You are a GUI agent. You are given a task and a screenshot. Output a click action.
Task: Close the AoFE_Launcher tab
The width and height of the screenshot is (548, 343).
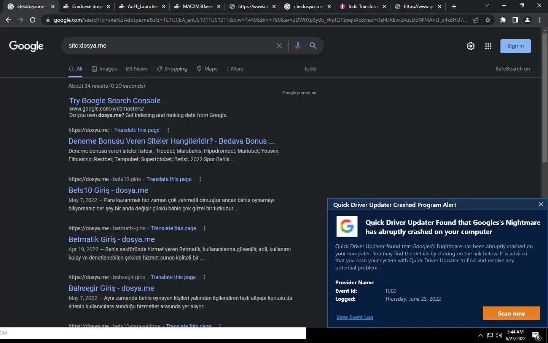[x=164, y=6]
